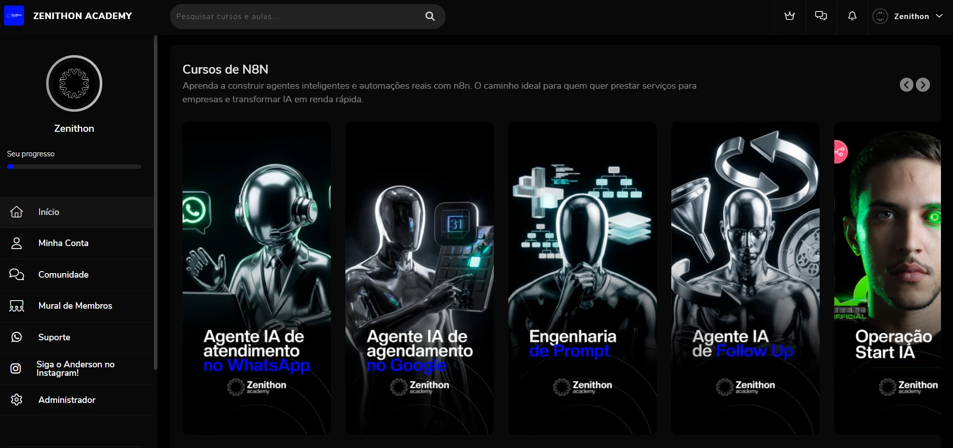
Task: Open the notifications bell icon
Action: [852, 16]
